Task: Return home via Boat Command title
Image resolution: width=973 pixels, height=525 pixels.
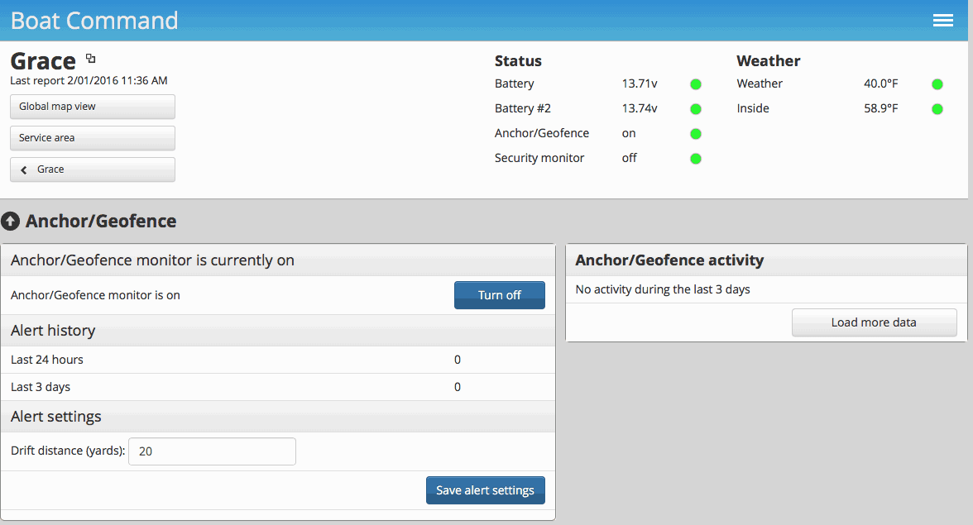Action: [93, 20]
